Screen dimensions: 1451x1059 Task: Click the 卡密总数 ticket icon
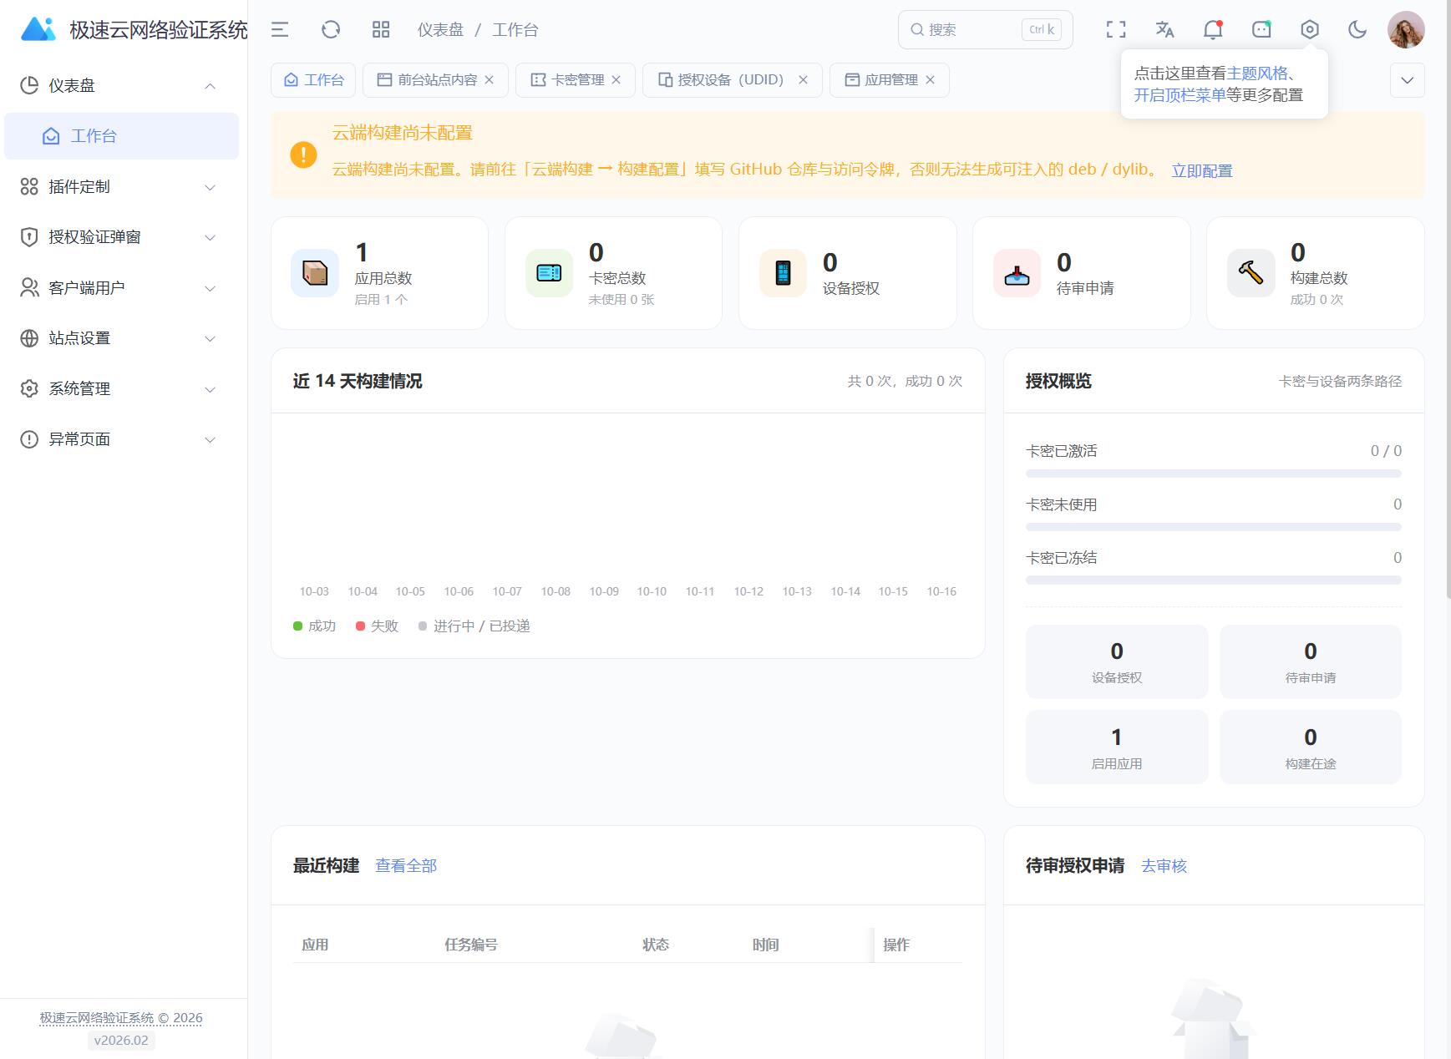pyautogui.click(x=549, y=273)
